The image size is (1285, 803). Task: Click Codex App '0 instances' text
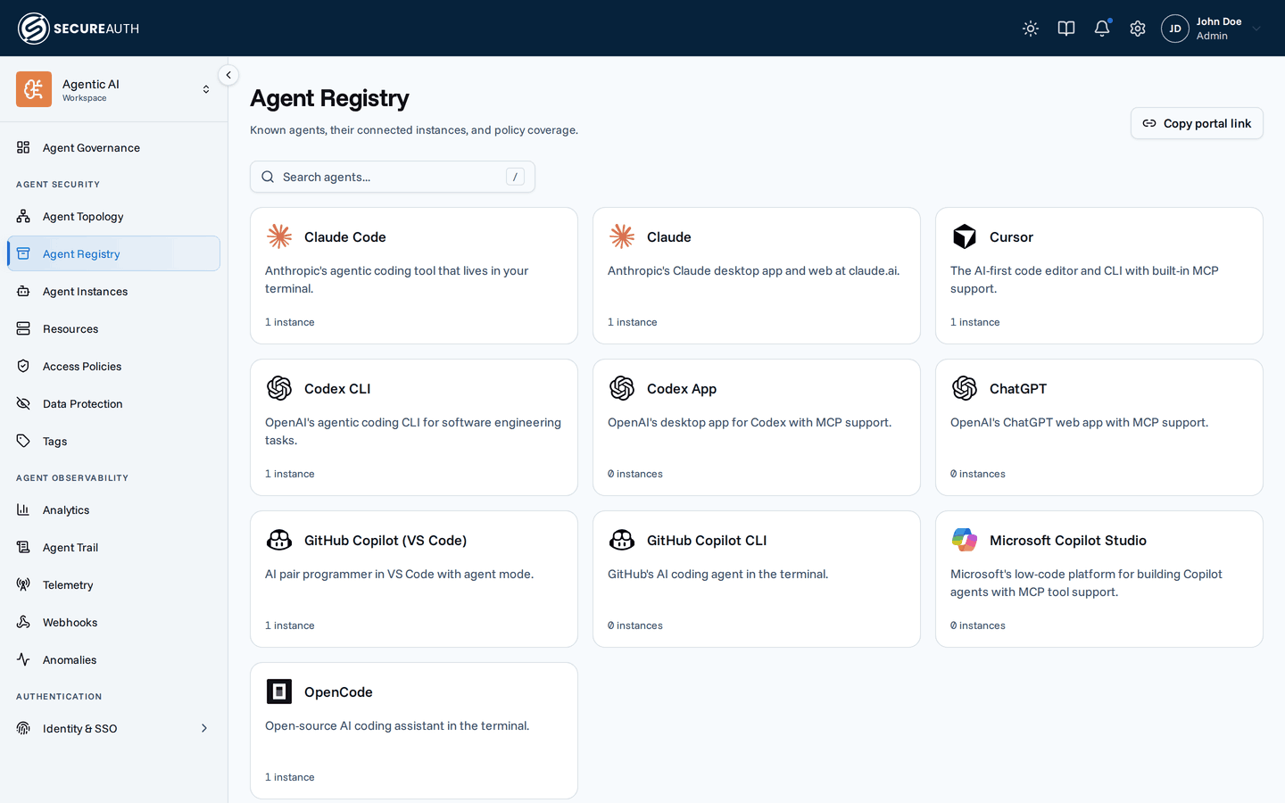(635, 474)
